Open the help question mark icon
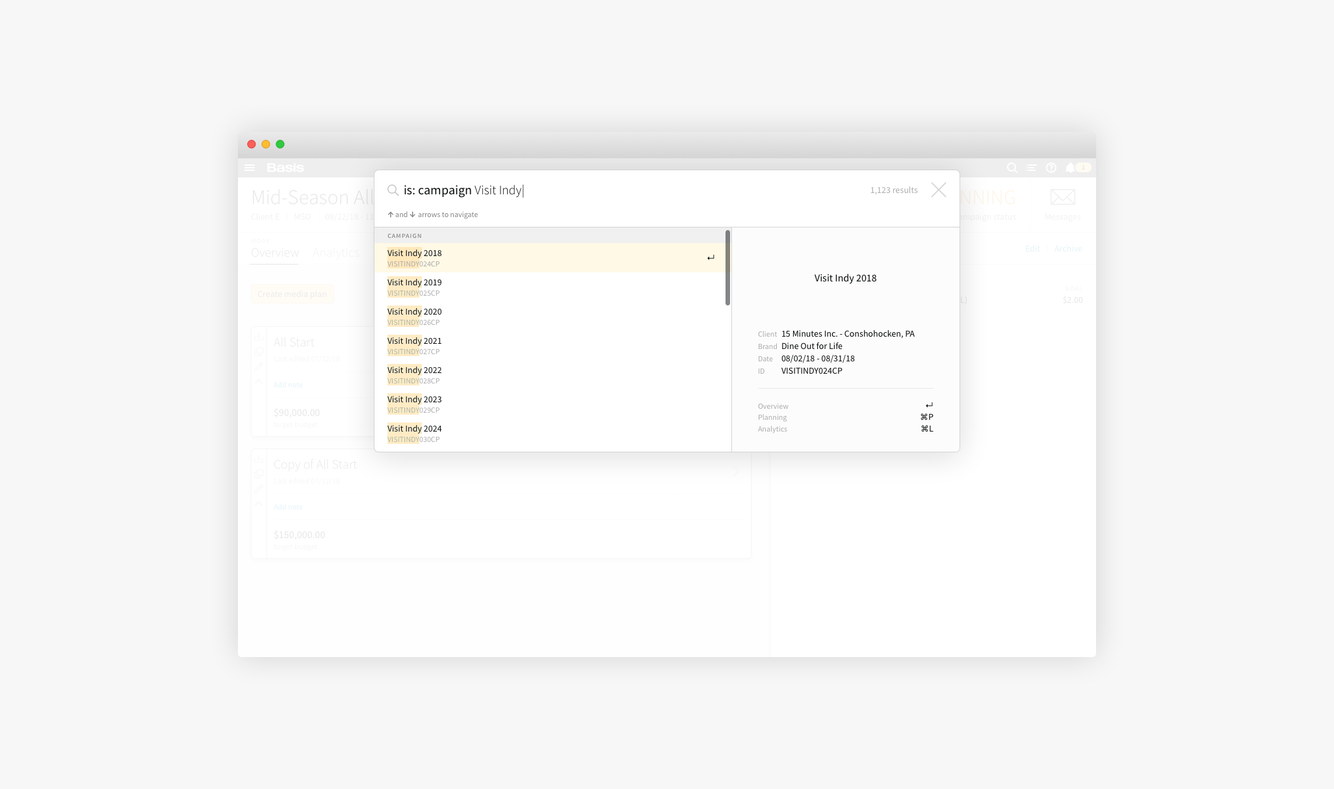Image resolution: width=1334 pixels, height=789 pixels. [1051, 168]
